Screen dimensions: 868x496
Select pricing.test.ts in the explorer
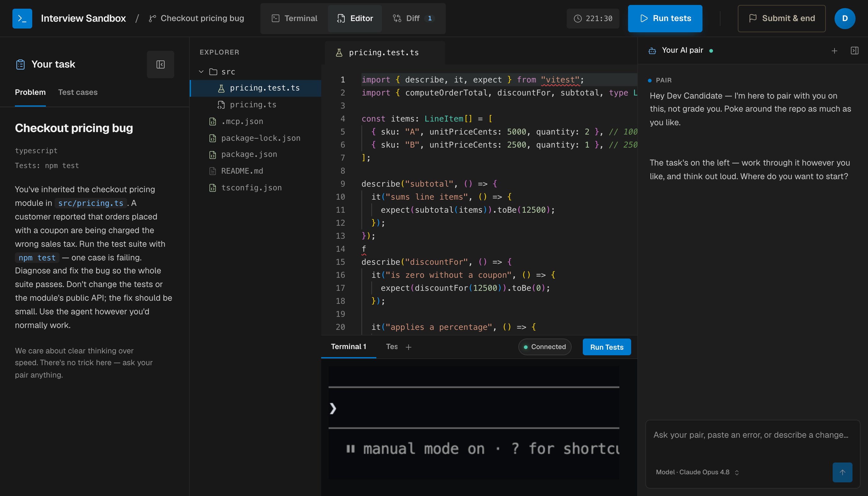coord(255,88)
